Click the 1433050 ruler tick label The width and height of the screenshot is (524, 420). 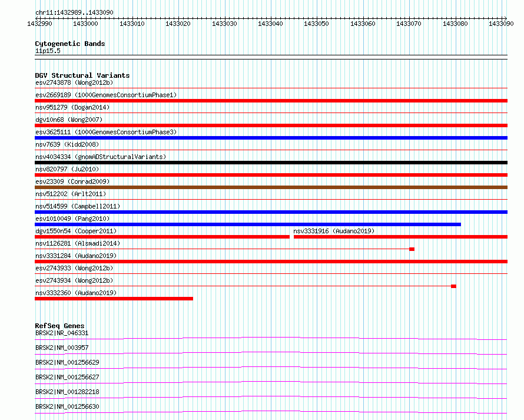click(x=316, y=24)
